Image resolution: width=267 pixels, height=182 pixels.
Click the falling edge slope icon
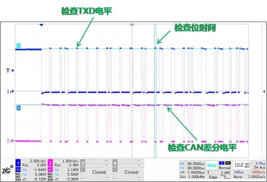pyautogui.click(x=225, y=177)
